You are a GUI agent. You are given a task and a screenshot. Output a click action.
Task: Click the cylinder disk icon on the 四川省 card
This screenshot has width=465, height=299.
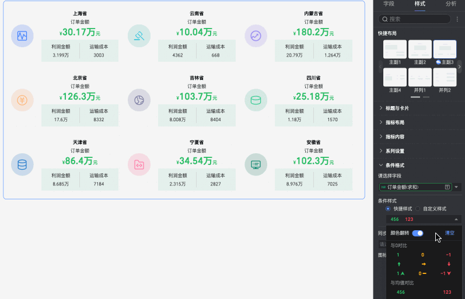tap(256, 100)
